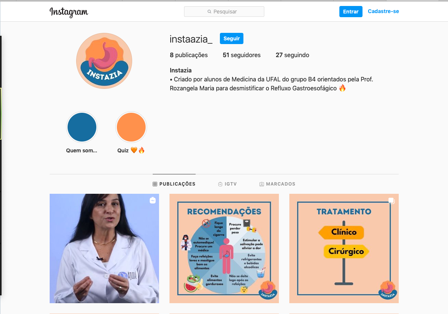Click the IGTV tab icon
Viewport: 448px width, 314px height.
click(x=220, y=184)
